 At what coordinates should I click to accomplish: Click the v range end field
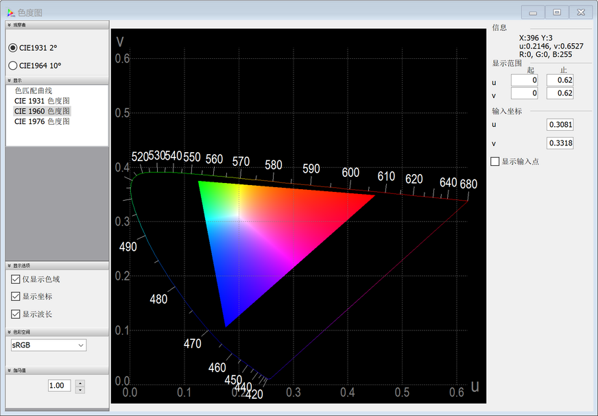pos(560,93)
